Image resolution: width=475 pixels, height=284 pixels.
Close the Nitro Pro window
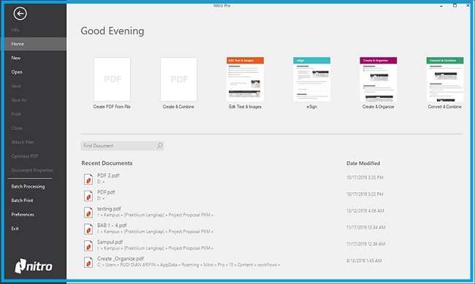point(468,6)
